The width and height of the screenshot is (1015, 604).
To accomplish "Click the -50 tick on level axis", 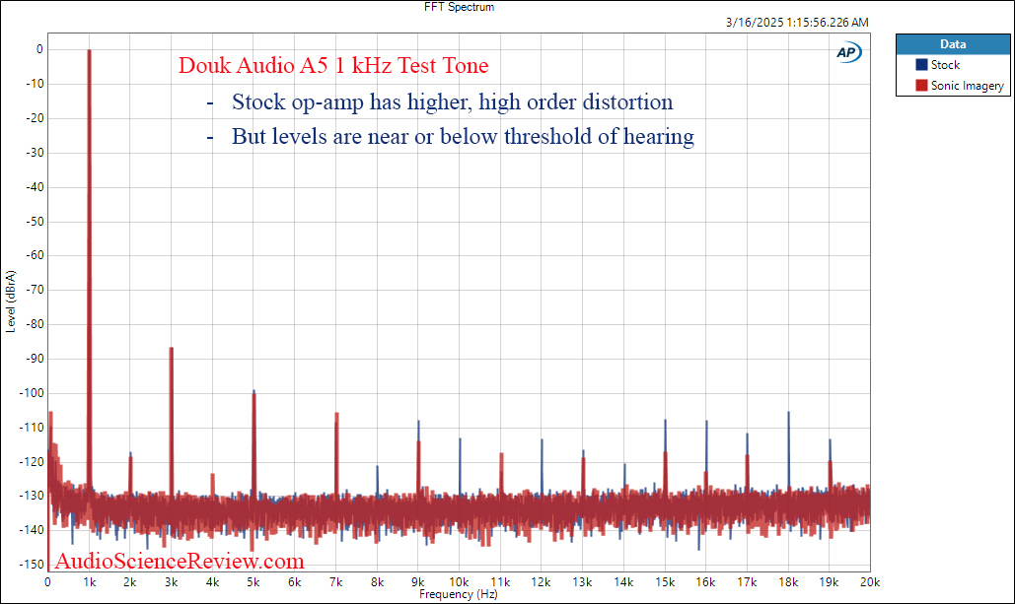I will tap(35, 221).
